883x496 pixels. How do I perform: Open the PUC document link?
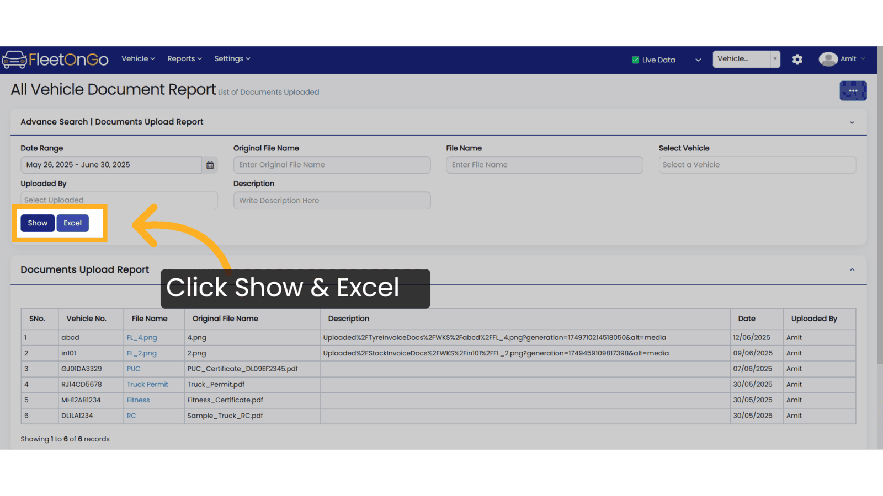click(x=134, y=369)
